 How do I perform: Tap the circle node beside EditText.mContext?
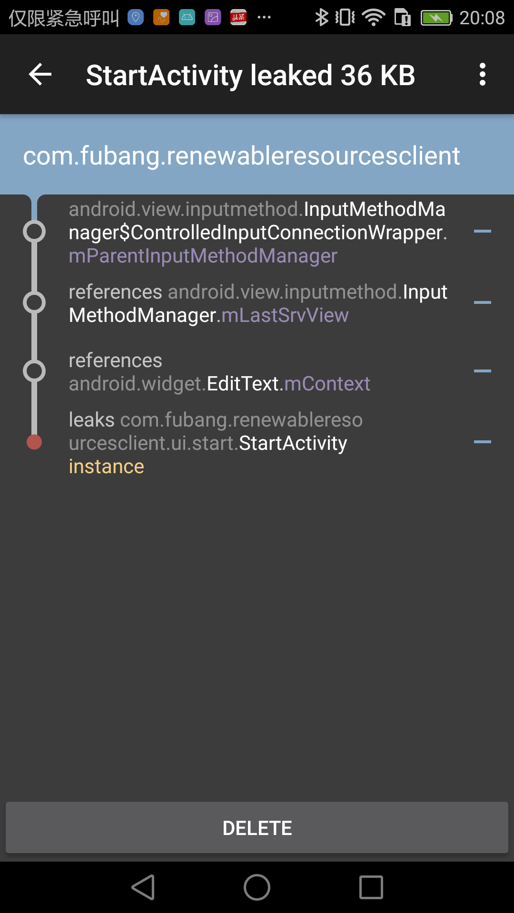tap(33, 371)
